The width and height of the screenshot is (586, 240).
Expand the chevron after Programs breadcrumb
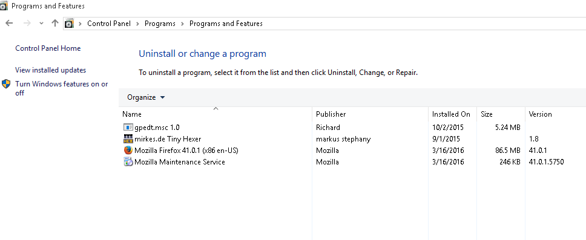pos(182,24)
